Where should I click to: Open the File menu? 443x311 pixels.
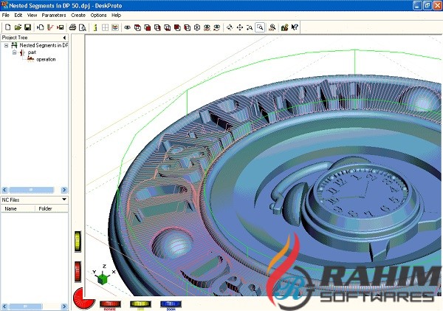pyautogui.click(x=5, y=16)
